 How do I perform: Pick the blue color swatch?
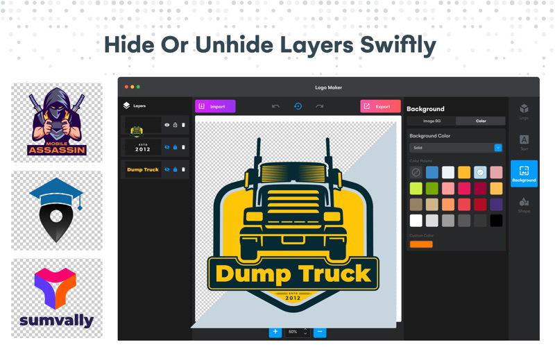tap(432, 172)
